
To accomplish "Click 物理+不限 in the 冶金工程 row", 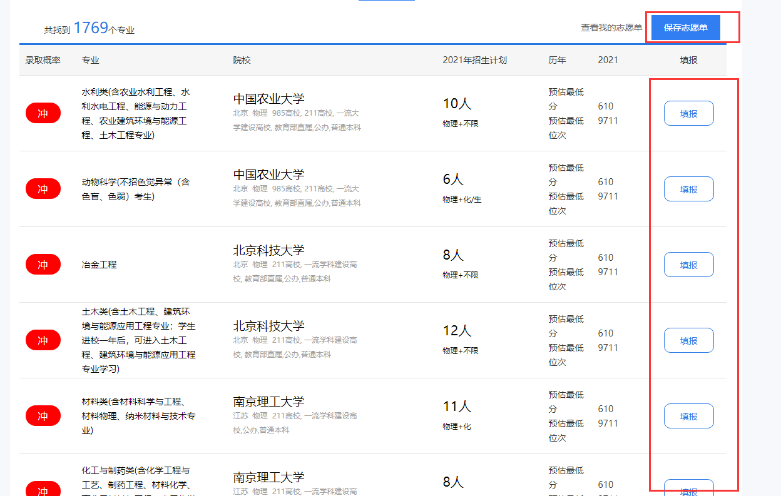I will click(x=461, y=275).
